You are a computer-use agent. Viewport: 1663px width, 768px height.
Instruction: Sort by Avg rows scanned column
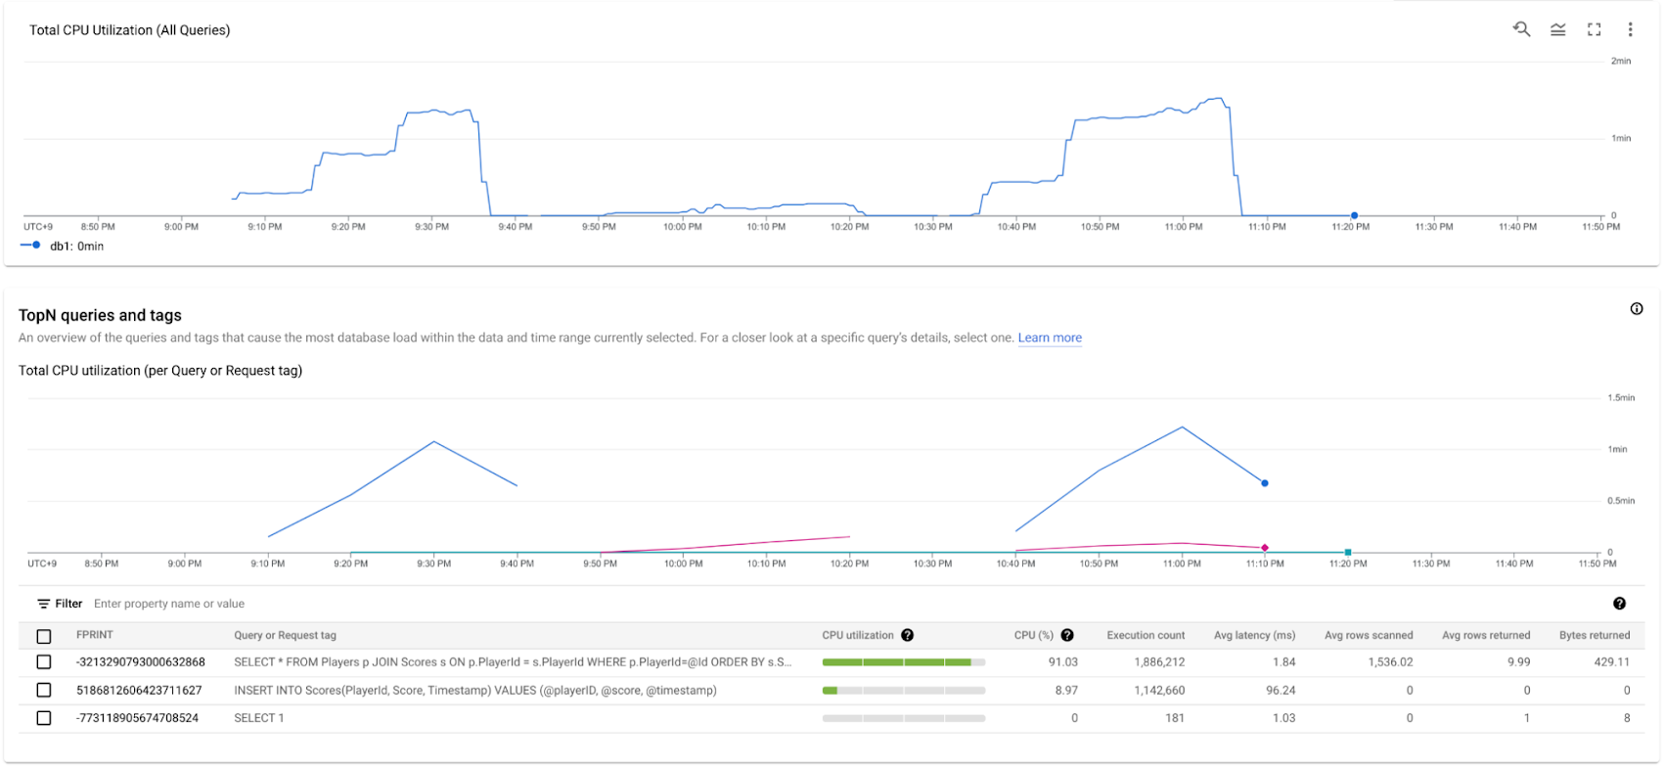coord(1369,635)
